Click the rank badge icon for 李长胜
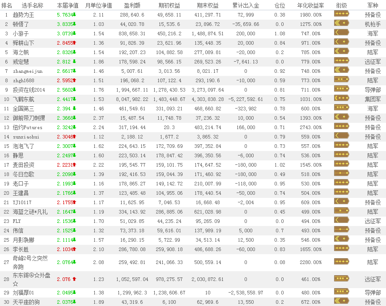The width and height of the screenshot is (386, 306). pos(341,248)
